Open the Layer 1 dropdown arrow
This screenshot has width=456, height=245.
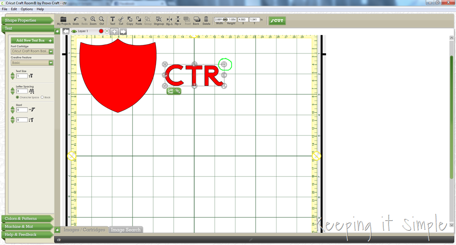107,31
